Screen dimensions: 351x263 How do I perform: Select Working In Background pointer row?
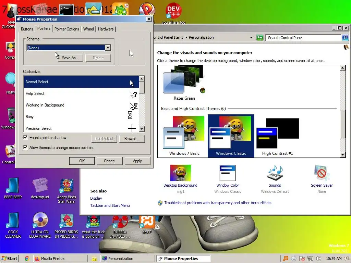[81, 105]
